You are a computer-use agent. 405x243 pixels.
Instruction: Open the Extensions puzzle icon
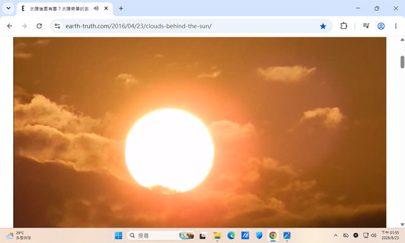(x=344, y=26)
